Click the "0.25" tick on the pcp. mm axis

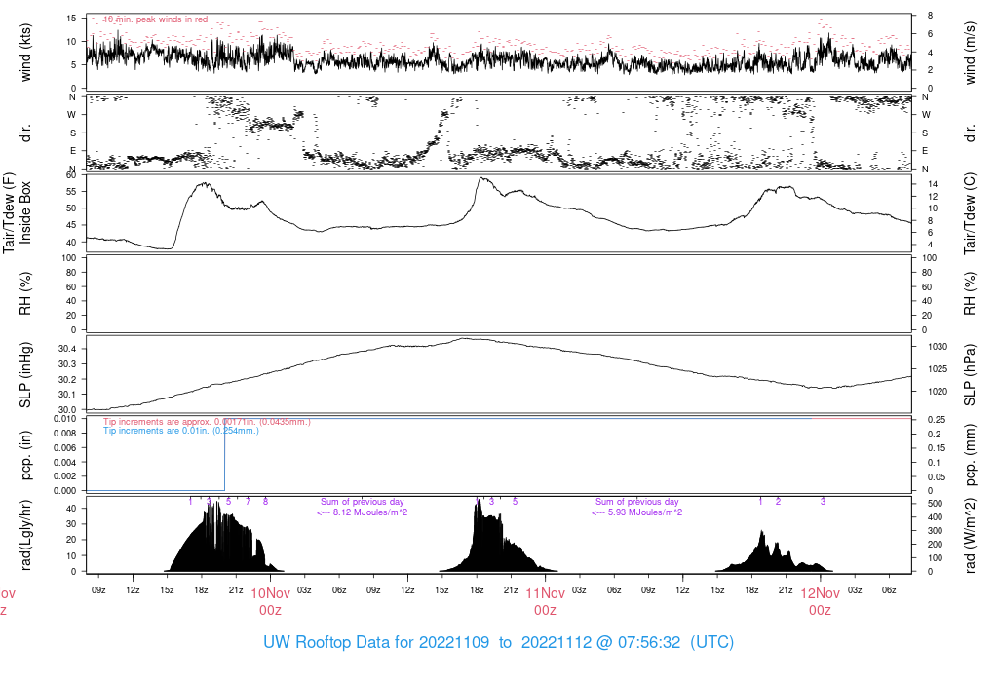pyautogui.click(x=935, y=420)
